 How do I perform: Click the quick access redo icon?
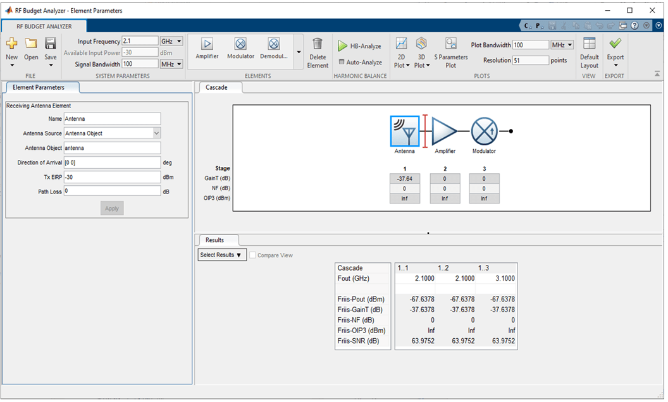coord(610,26)
